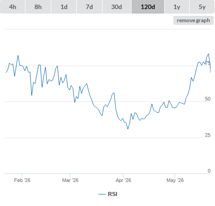Toggle the RSI series legend label
215x206 pixels.
(112, 194)
